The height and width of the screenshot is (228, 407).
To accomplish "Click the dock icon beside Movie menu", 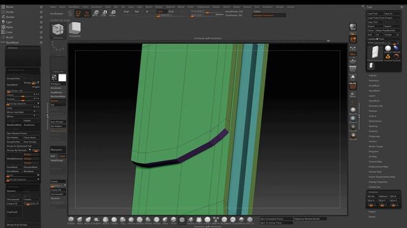I will [x=41, y=7].
